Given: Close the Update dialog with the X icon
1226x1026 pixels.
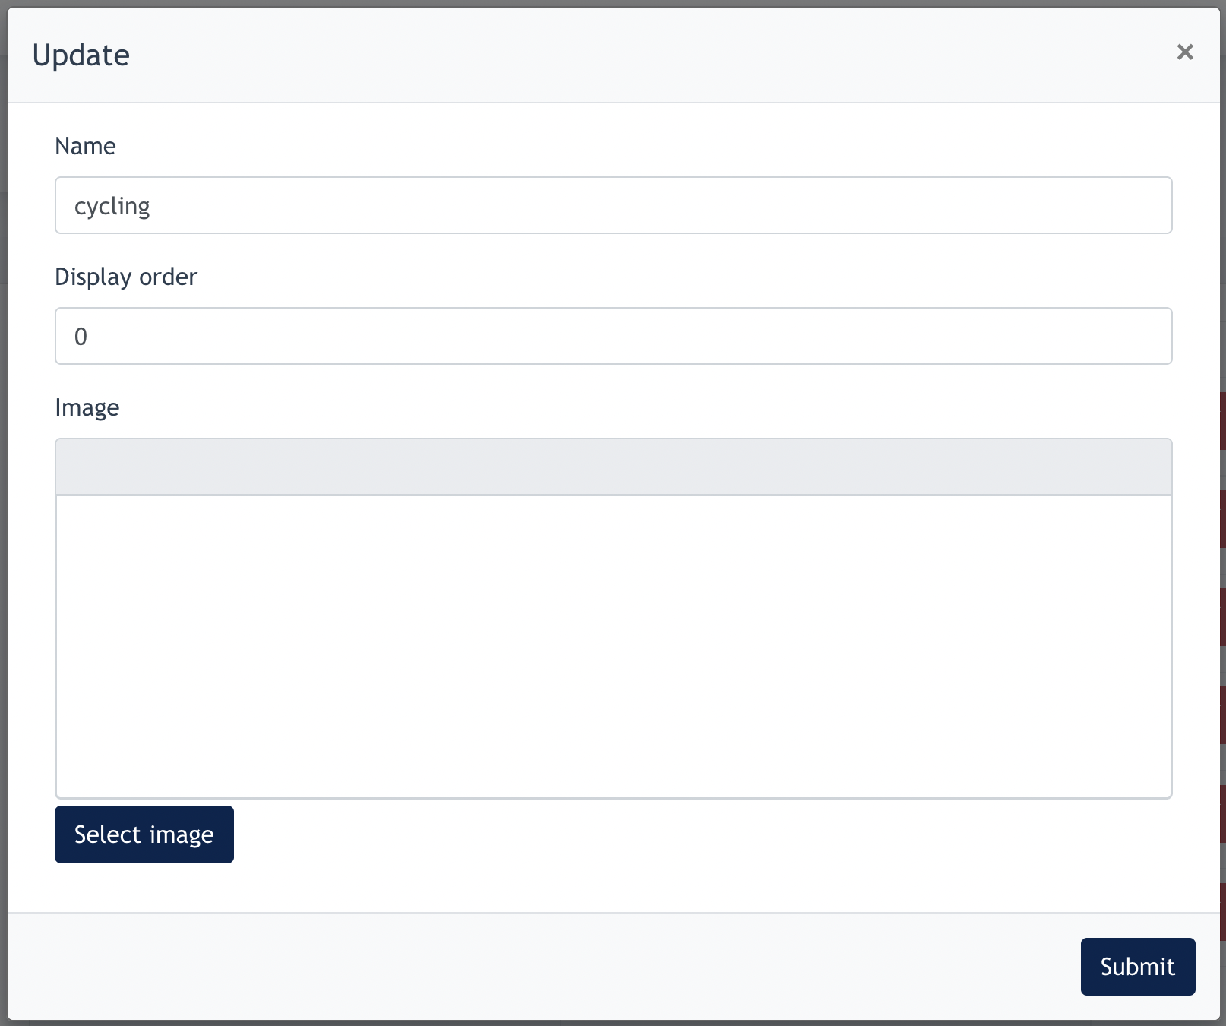Looking at the screenshot, I should [x=1185, y=52].
